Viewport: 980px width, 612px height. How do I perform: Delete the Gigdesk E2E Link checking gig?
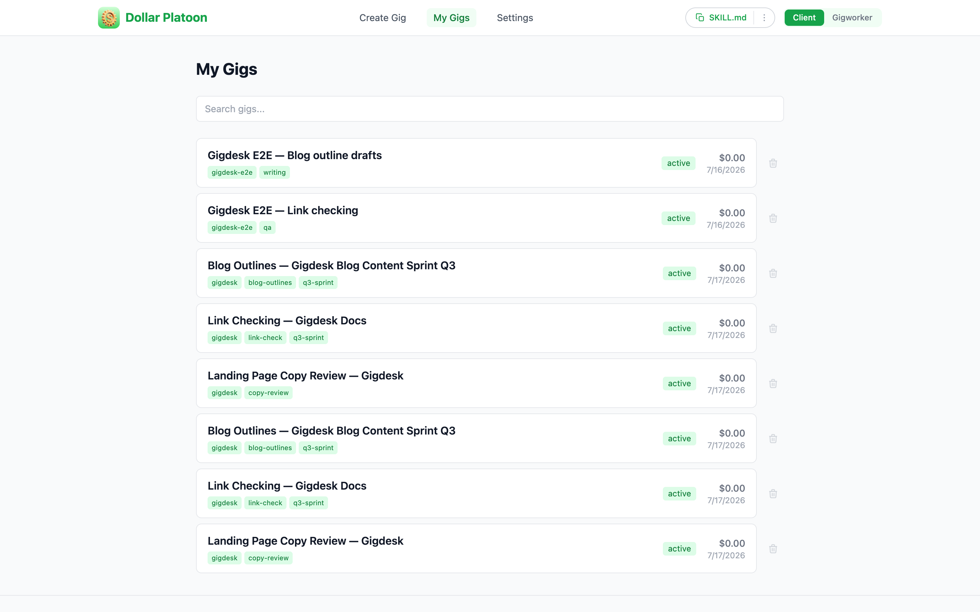click(773, 218)
